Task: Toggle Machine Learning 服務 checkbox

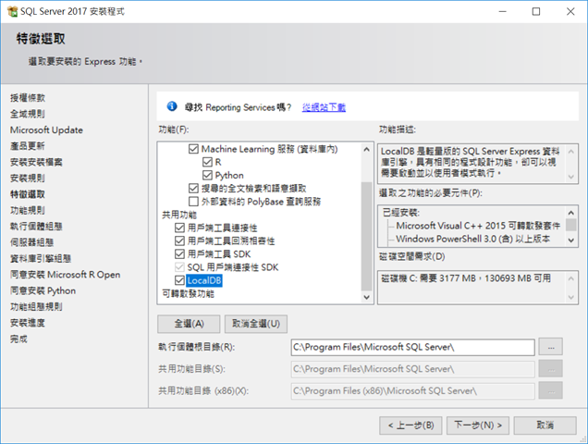Action: tap(193, 149)
